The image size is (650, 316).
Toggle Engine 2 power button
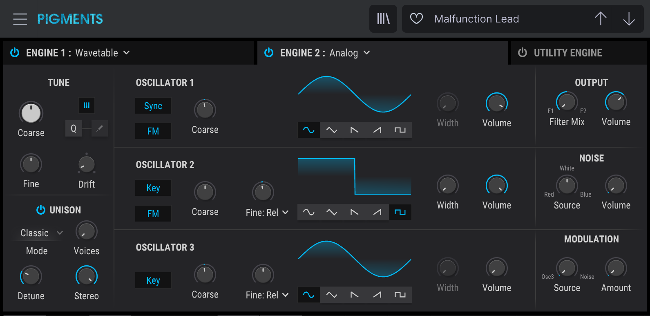pos(269,52)
